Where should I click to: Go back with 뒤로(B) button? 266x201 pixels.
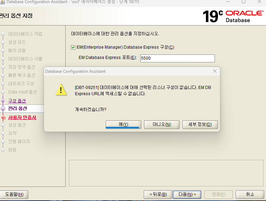(x=158, y=194)
